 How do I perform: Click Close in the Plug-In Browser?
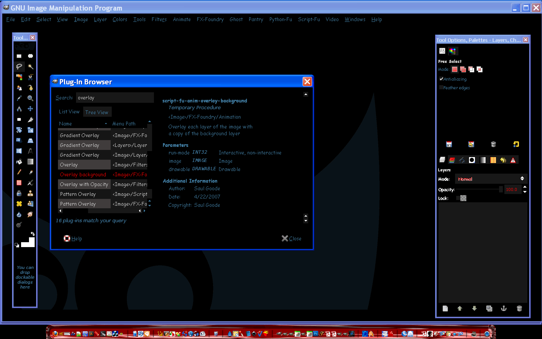coord(291,238)
